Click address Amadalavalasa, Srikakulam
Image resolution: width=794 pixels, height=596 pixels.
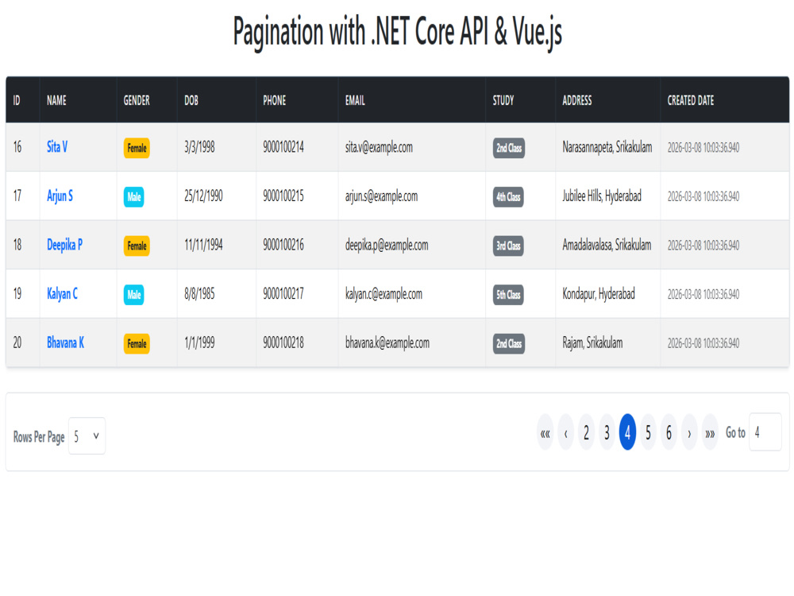[x=607, y=246]
